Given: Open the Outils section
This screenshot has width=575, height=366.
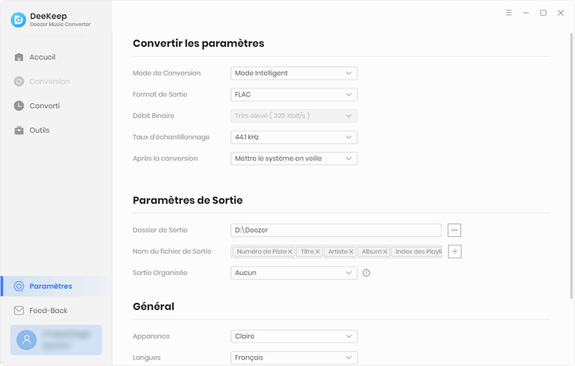Looking at the screenshot, I should pyautogui.click(x=39, y=131).
